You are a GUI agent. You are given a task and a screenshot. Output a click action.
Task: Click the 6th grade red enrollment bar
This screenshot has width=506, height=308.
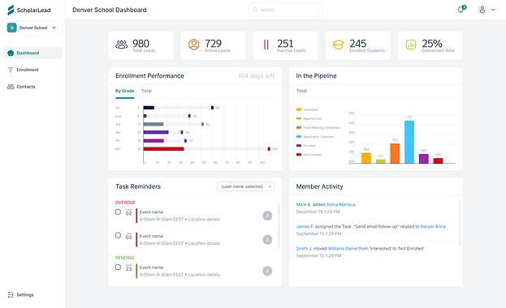click(x=163, y=149)
